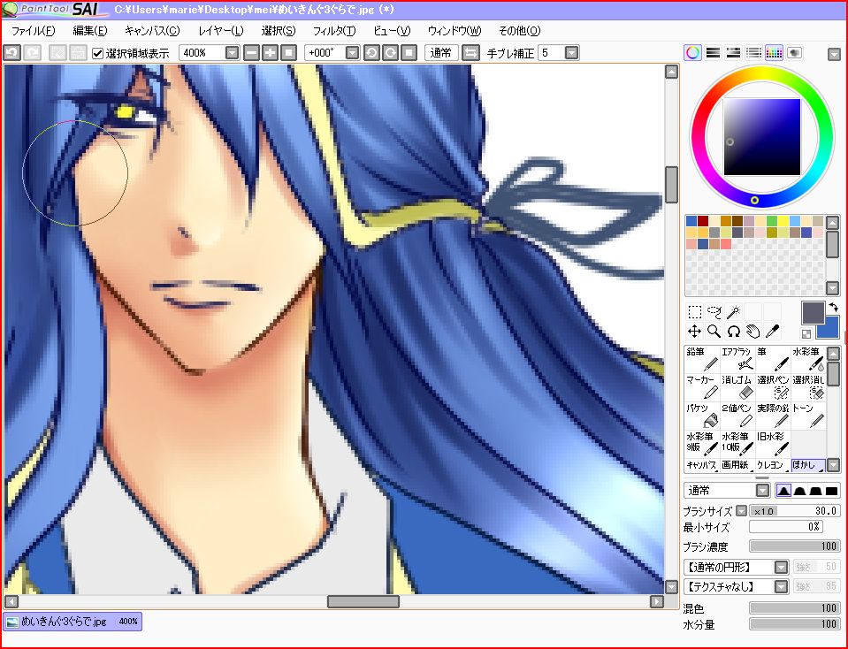Open 編集(E) menu

(90, 31)
